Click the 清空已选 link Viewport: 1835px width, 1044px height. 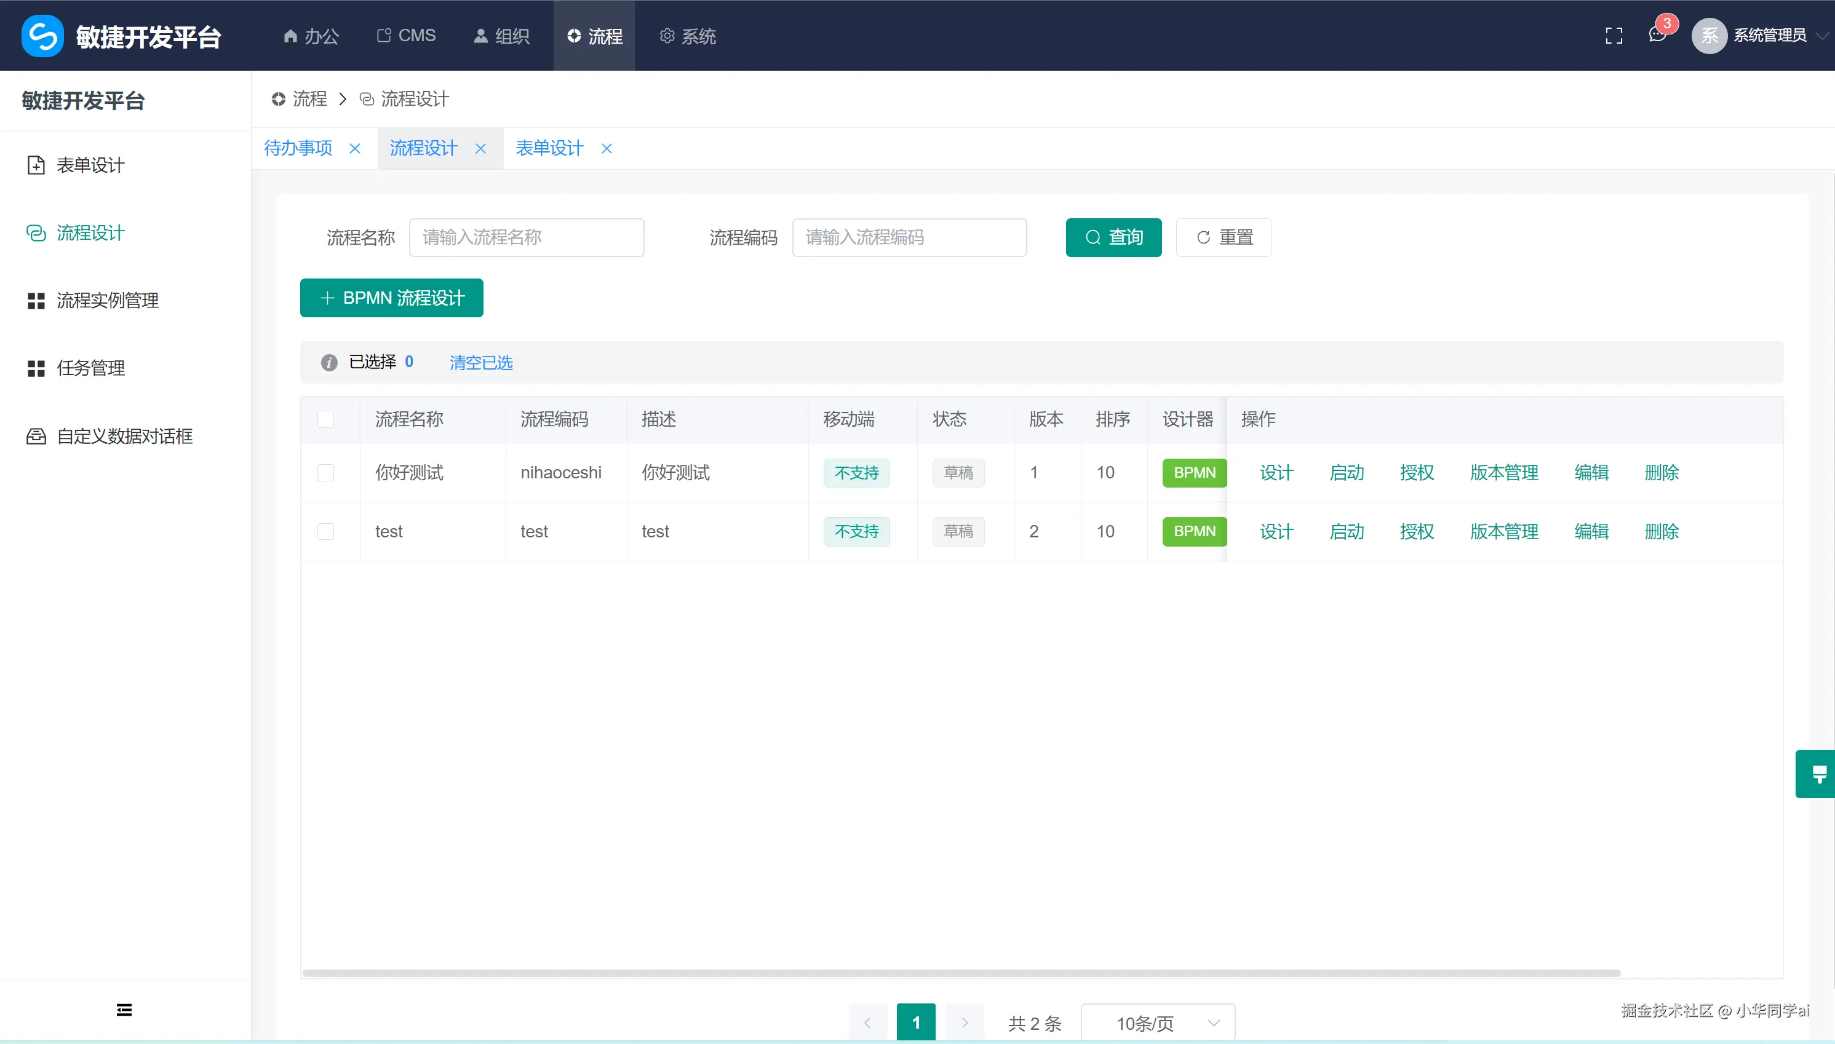[x=480, y=363]
